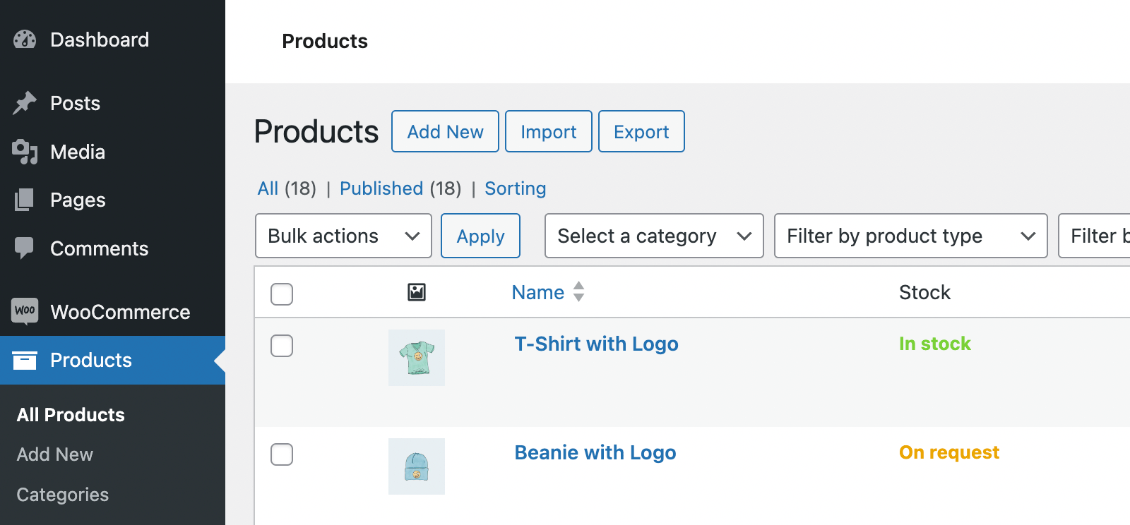Open the Sorting view link
This screenshot has height=525, width=1130.
[x=516, y=188]
